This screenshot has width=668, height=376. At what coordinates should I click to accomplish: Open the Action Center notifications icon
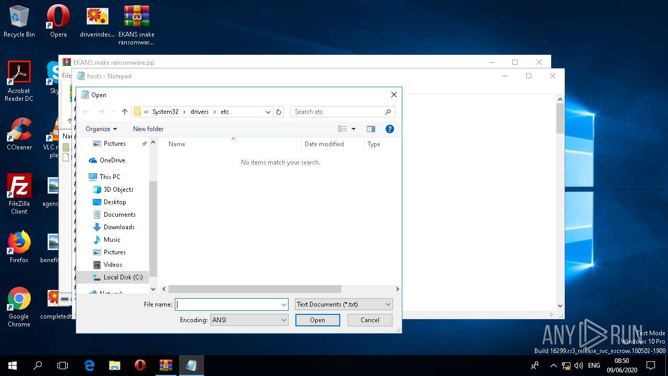point(651,366)
